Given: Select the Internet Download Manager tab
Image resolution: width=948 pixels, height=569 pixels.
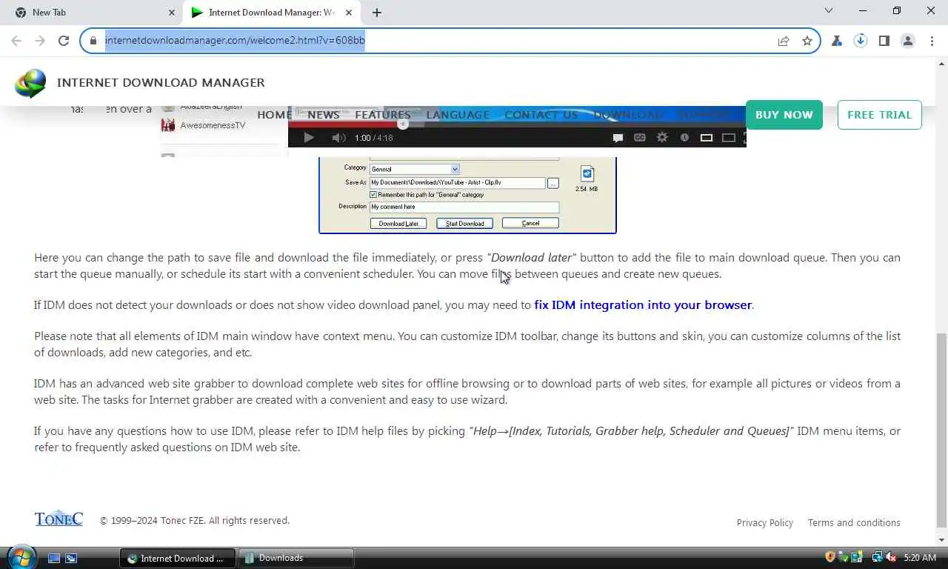Looking at the screenshot, I should coord(272,13).
